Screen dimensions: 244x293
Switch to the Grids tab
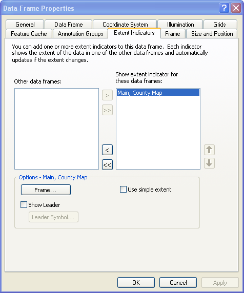click(x=220, y=24)
